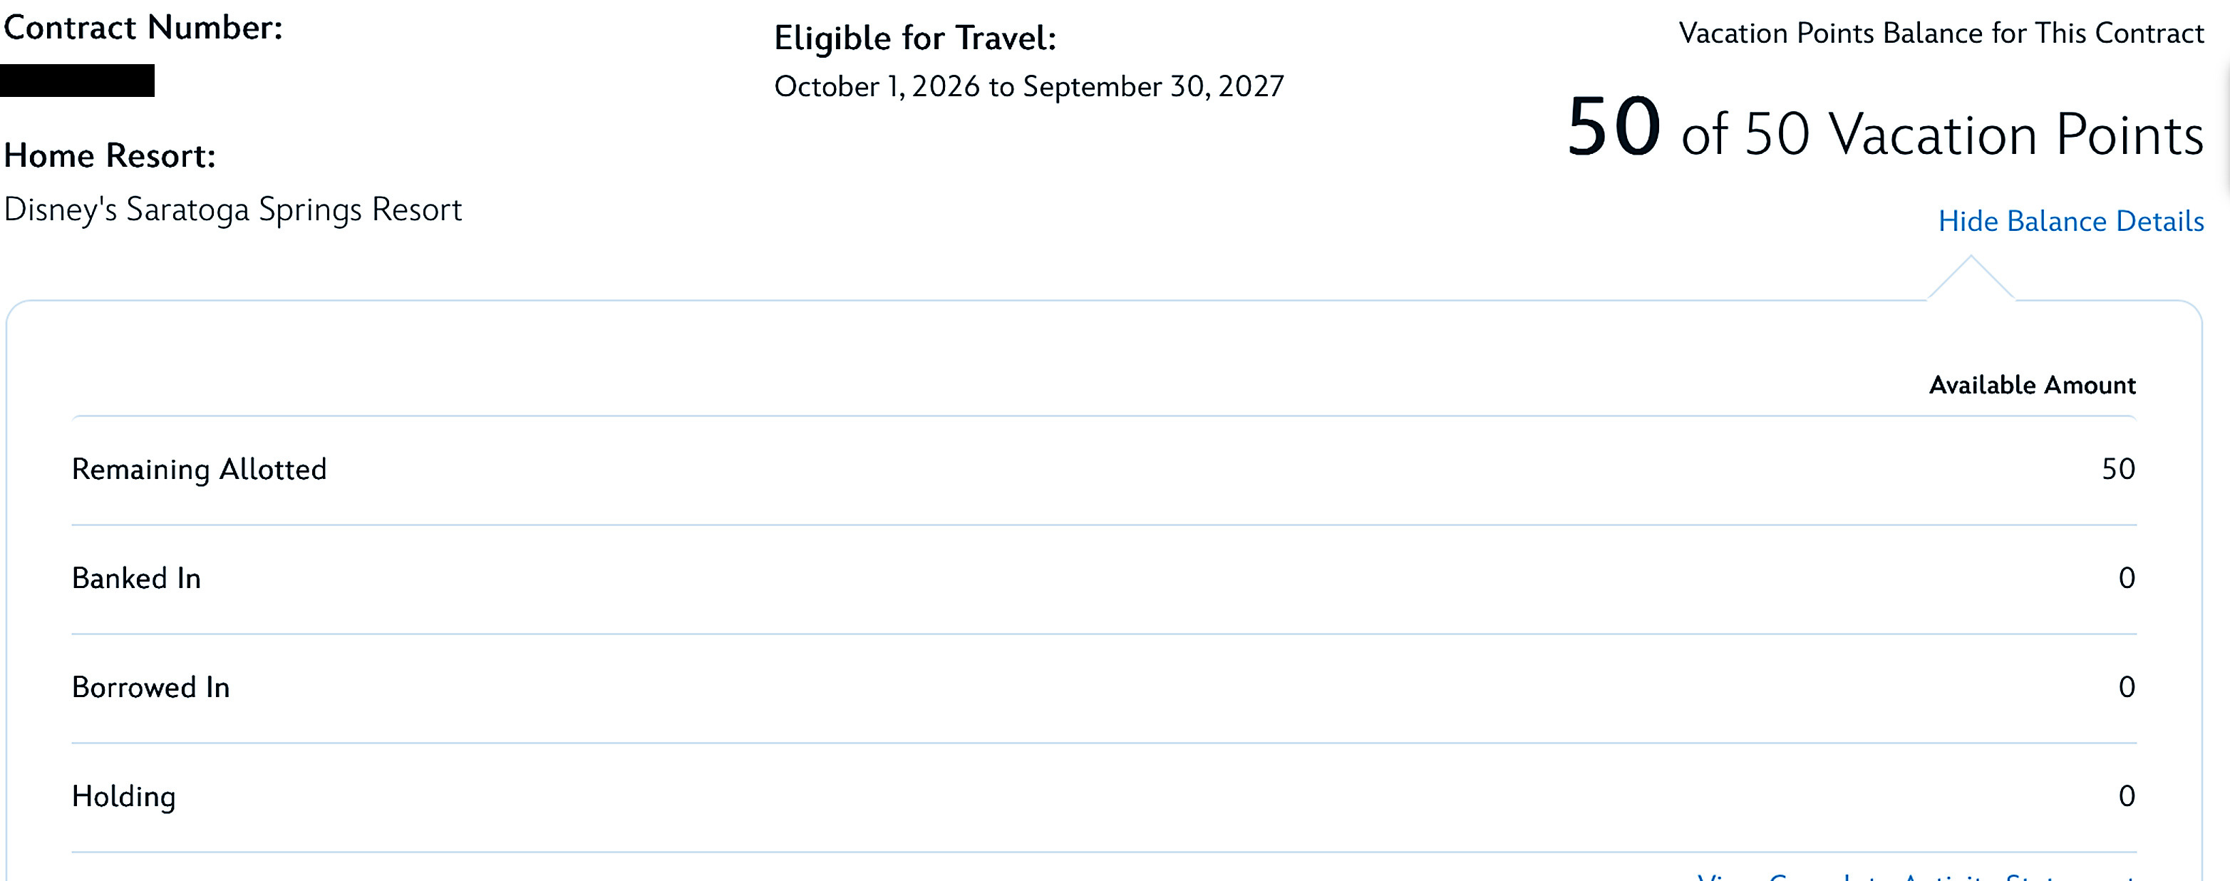Select Disney's Saratoga Springs Resort text
The image size is (2230, 881).
point(233,210)
